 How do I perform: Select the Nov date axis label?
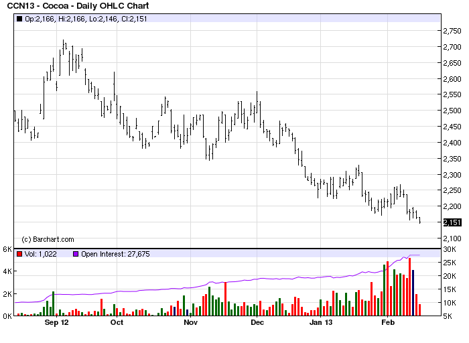[190, 322]
